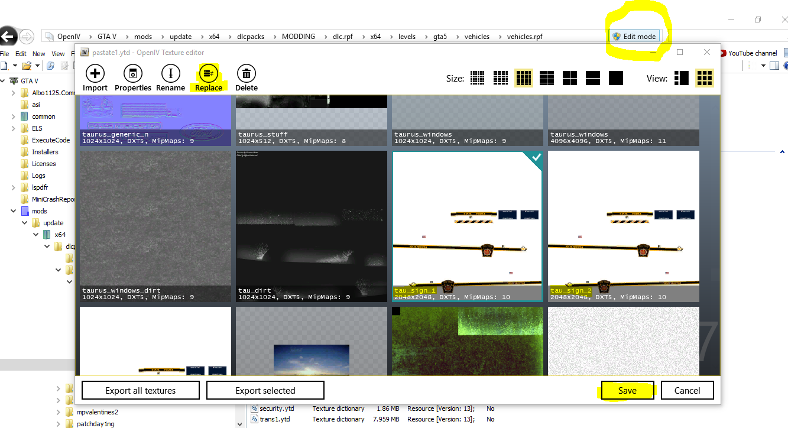Expand the lspdfr folder in tree
Screen dimensions: 788x428
click(x=13, y=187)
